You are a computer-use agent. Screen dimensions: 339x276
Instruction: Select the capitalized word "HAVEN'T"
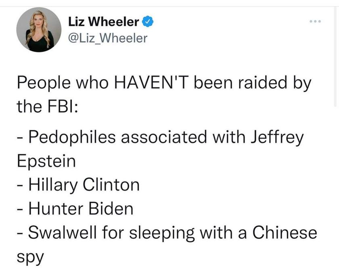pos(150,82)
